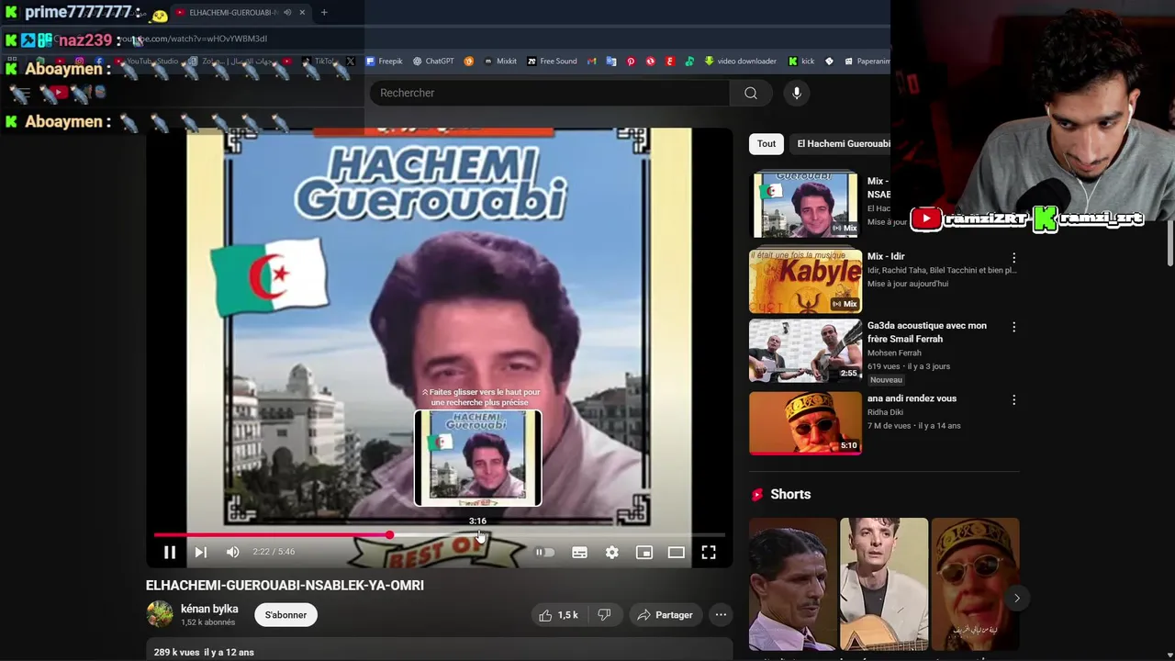Open the Short showing a guitar player
The height and width of the screenshot is (661, 1175).
(884, 584)
